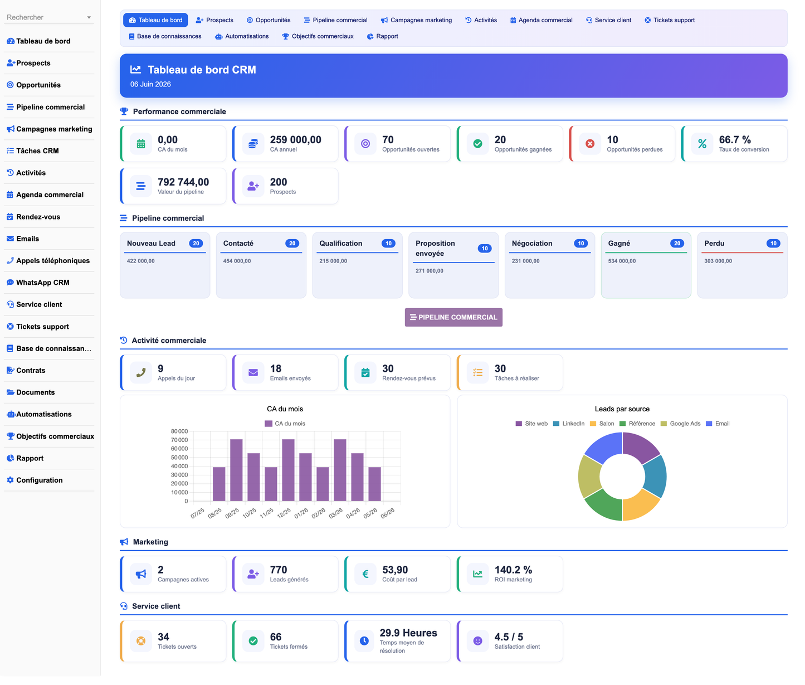Open the Tickets support top tab

pos(670,20)
